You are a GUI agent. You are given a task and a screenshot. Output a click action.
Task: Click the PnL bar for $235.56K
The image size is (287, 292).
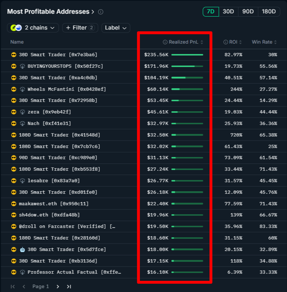pos(187,55)
